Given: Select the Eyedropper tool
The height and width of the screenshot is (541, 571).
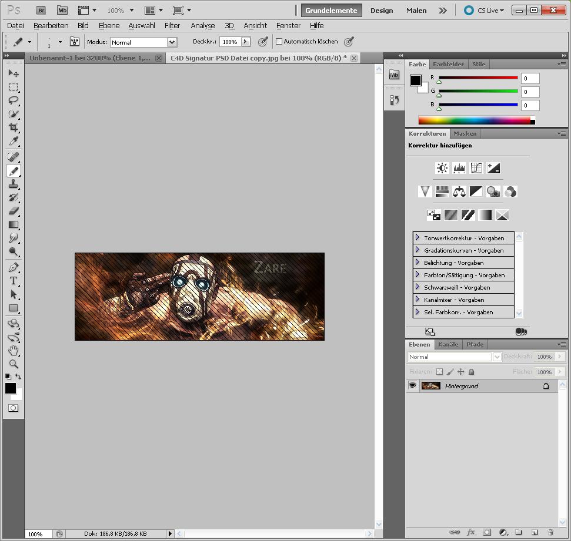Looking at the screenshot, I should point(14,142).
